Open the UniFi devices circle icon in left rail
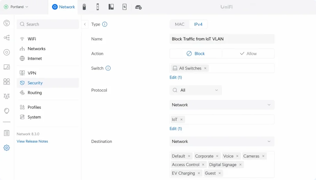The image size is (316, 180). [x=7, y=52]
